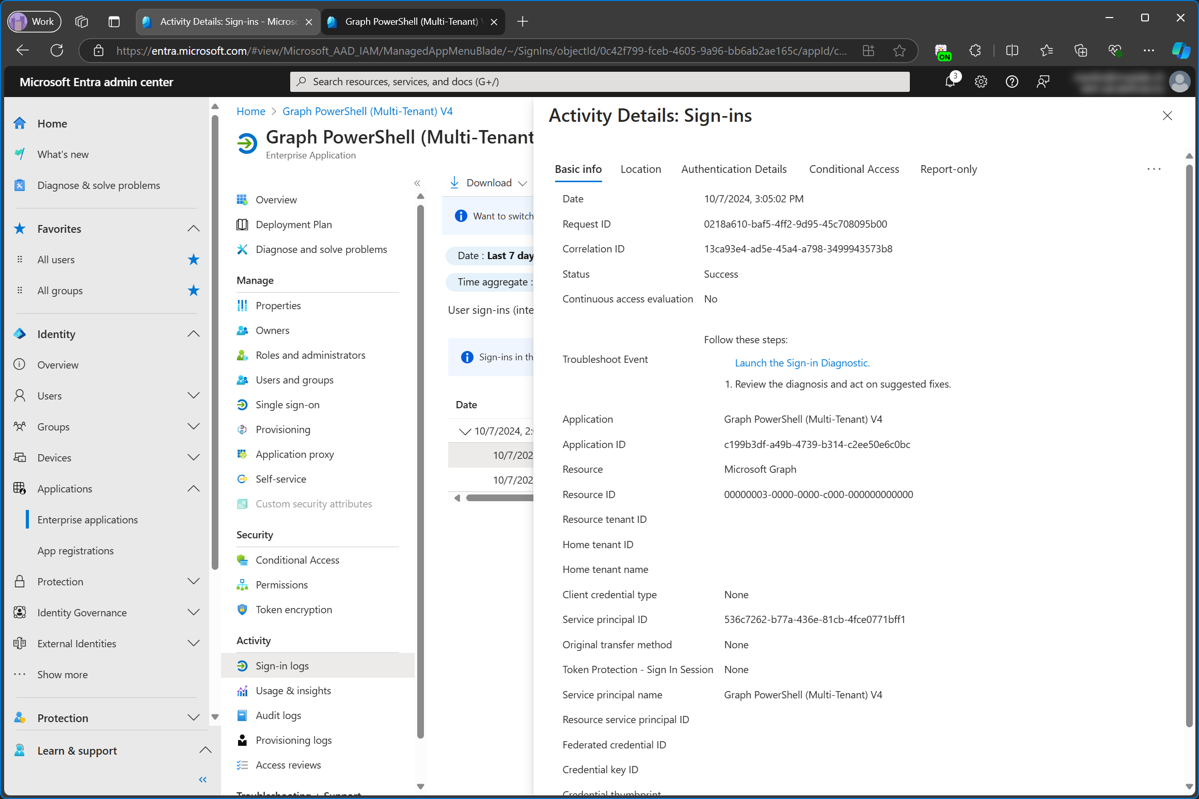
Task: Select the Basic info tab
Action: pyautogui.click(x=578, y=169)
